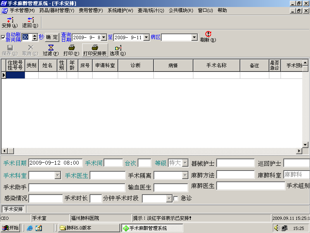The height and width of the screenshot is (233, 310).
Task: Click the horizontal scrollbar right arrow
Action: coord(299,151)
